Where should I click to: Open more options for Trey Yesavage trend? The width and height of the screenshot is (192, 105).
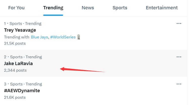click(179, 23)
